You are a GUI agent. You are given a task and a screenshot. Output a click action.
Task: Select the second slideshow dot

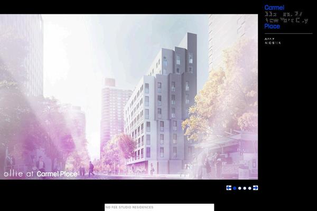[x=240, y=188]
